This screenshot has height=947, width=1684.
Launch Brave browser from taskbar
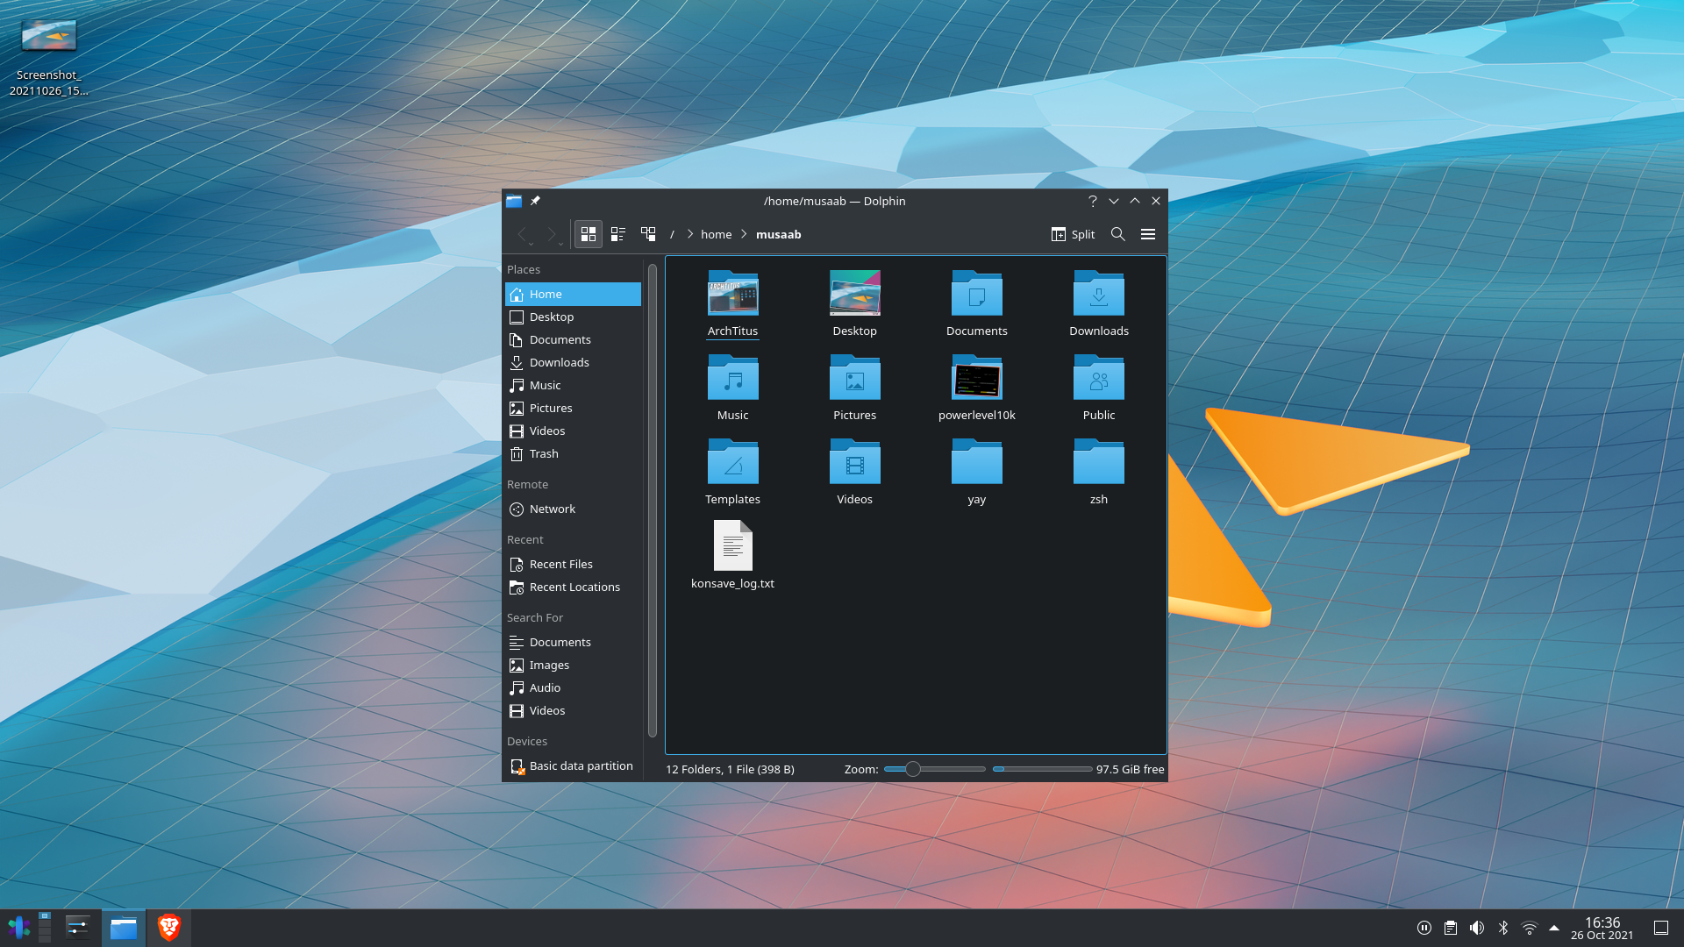[x=168, y=928]
